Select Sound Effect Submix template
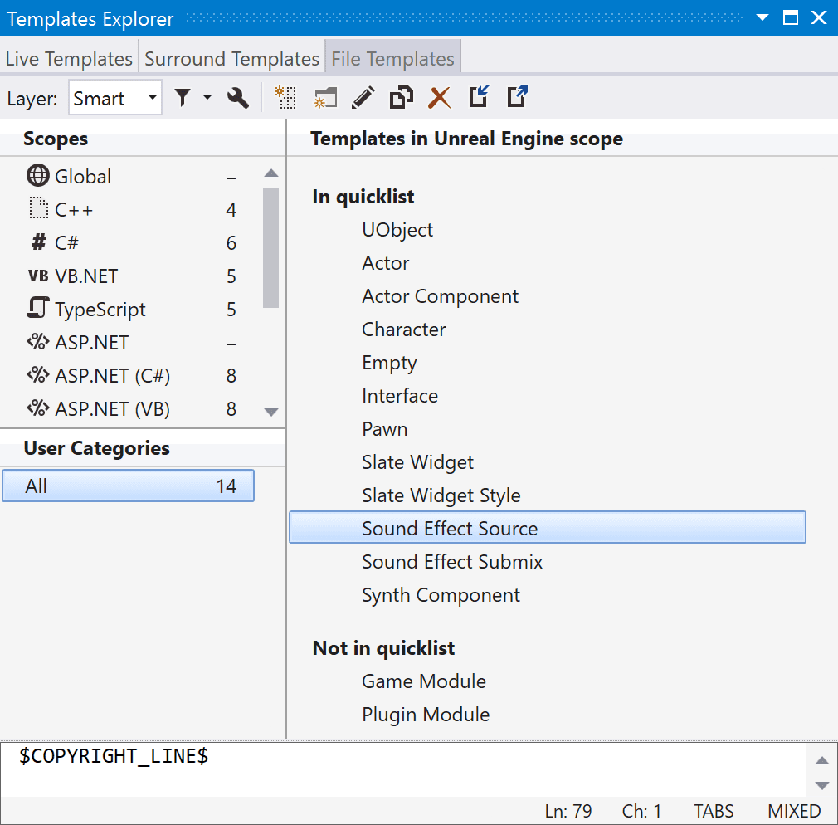 click(x=452, y=562)
